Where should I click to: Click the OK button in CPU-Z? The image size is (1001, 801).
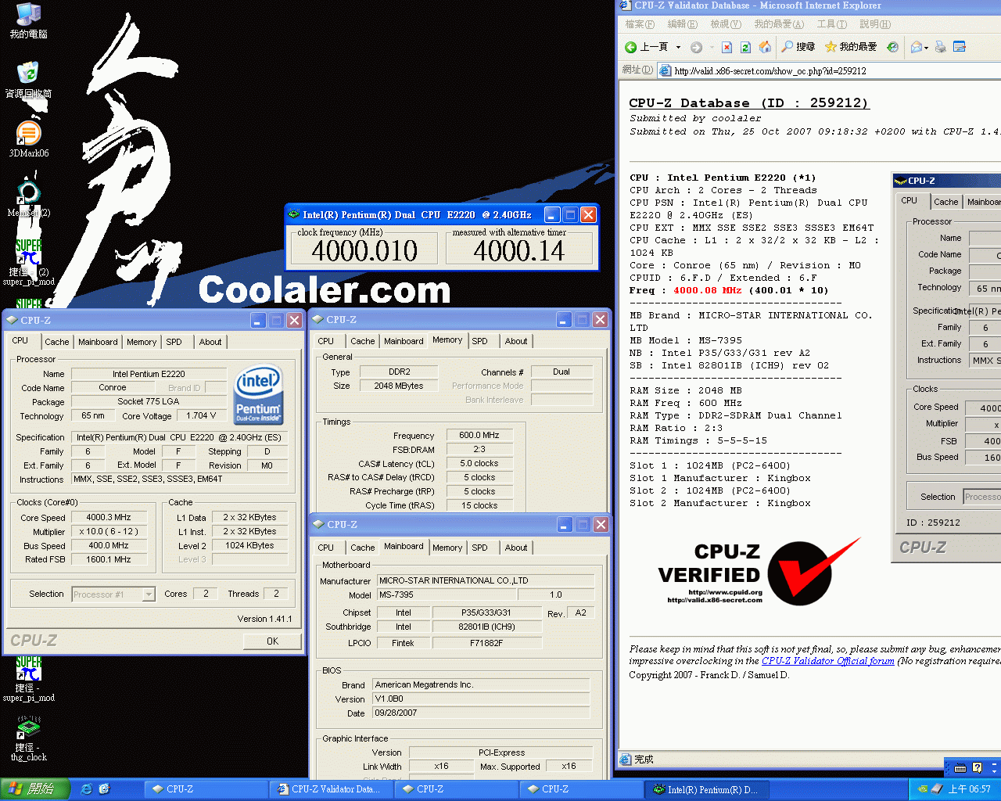[272, 641]
